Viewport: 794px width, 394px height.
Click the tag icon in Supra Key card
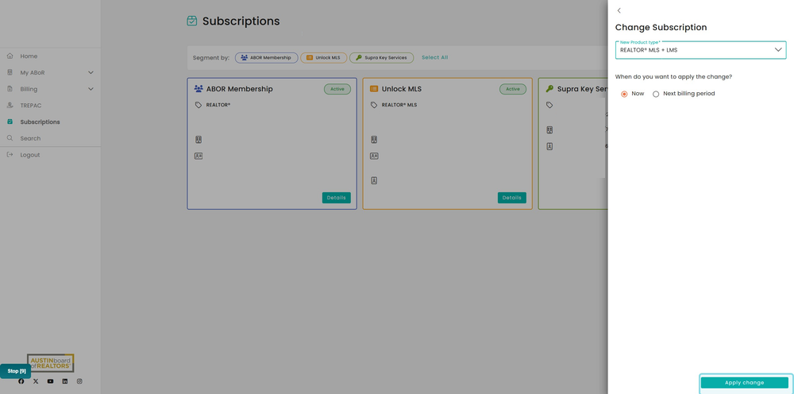pyautogui.click(x=550, y=105)
